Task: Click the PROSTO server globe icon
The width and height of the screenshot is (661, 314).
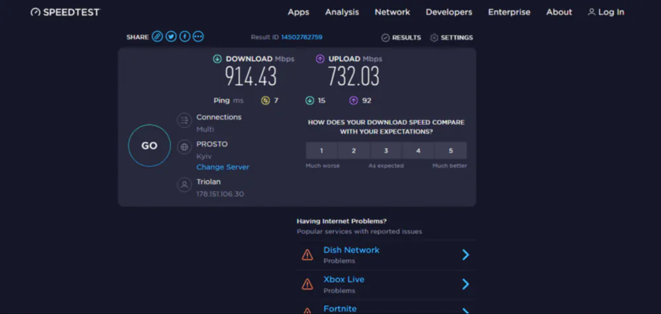Action: pyautogui.click(x=184, y=147)
